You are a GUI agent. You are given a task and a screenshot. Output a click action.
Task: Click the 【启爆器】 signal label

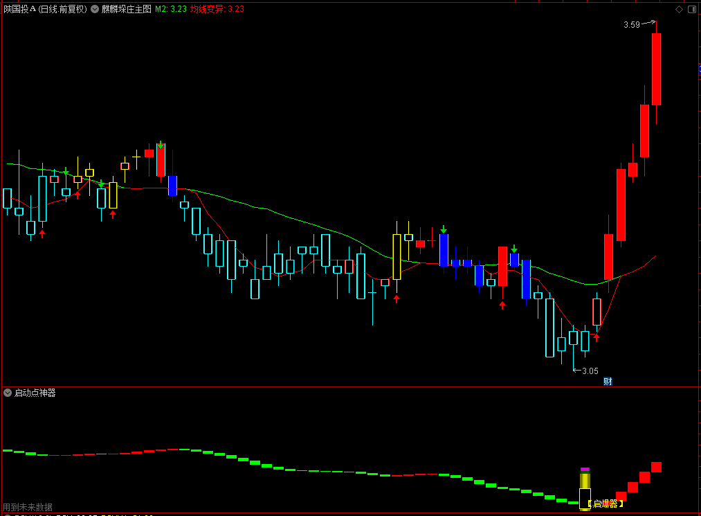click(x=606, y=504)
